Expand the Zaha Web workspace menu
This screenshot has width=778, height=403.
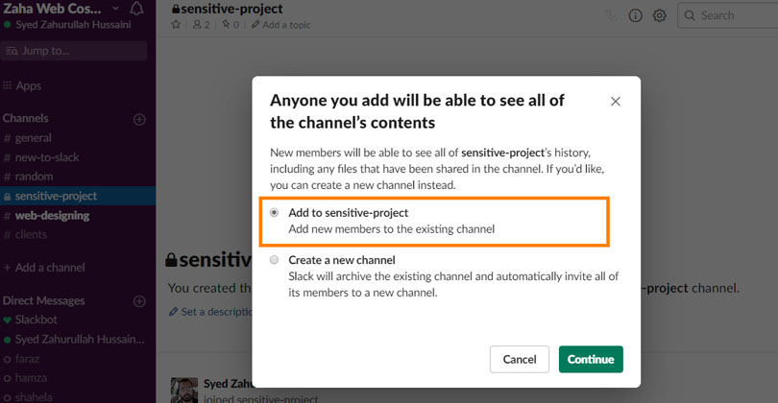click(x=62, y=9)
